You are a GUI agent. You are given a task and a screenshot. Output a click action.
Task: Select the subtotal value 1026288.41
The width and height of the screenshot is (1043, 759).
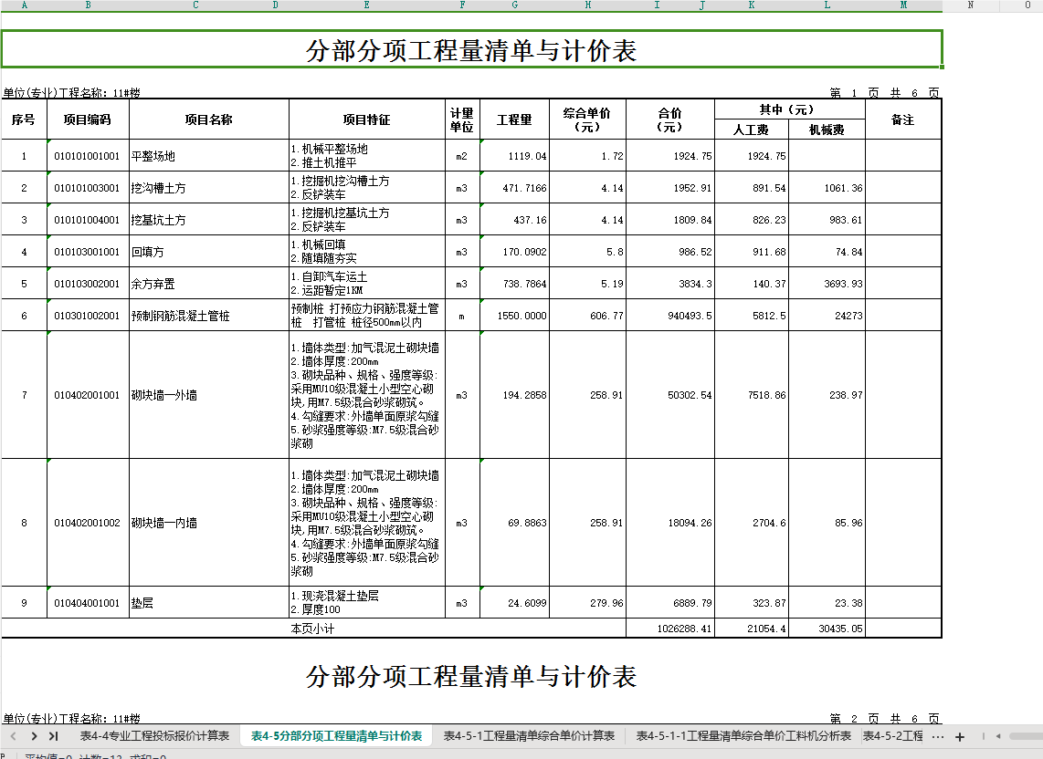click(x=670, y=628)
